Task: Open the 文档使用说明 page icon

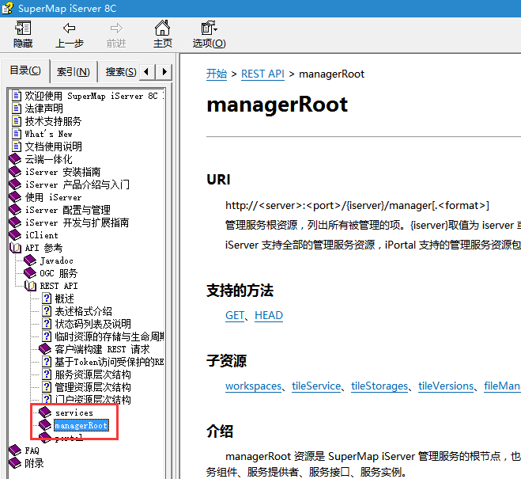Action: 17,146
